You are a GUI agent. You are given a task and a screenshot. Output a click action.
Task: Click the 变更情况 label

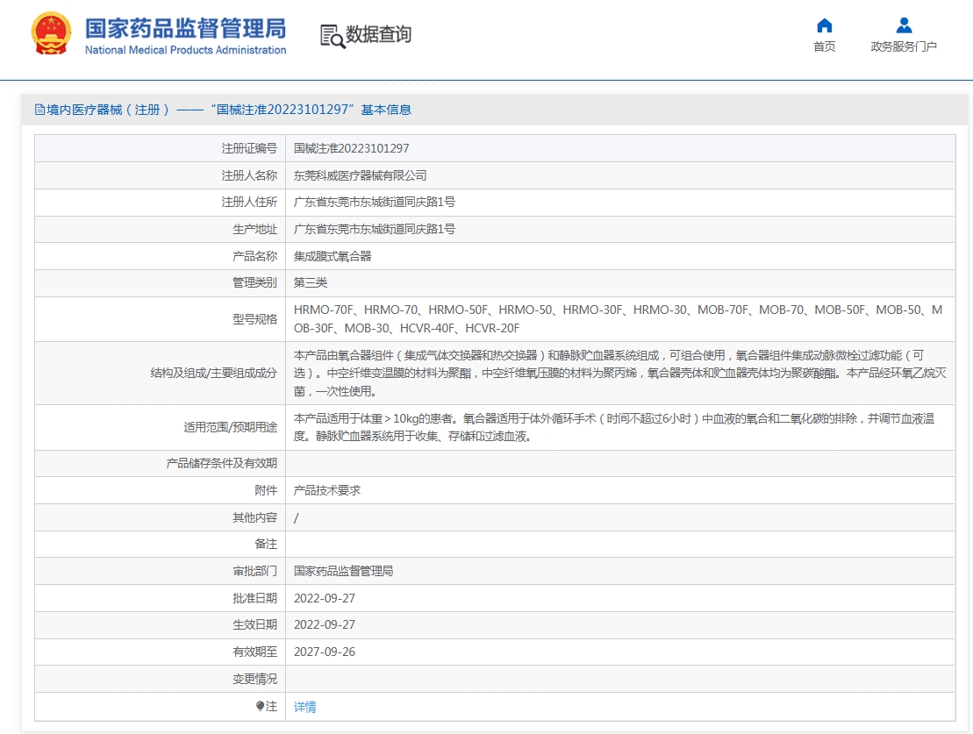click(255, 679)
